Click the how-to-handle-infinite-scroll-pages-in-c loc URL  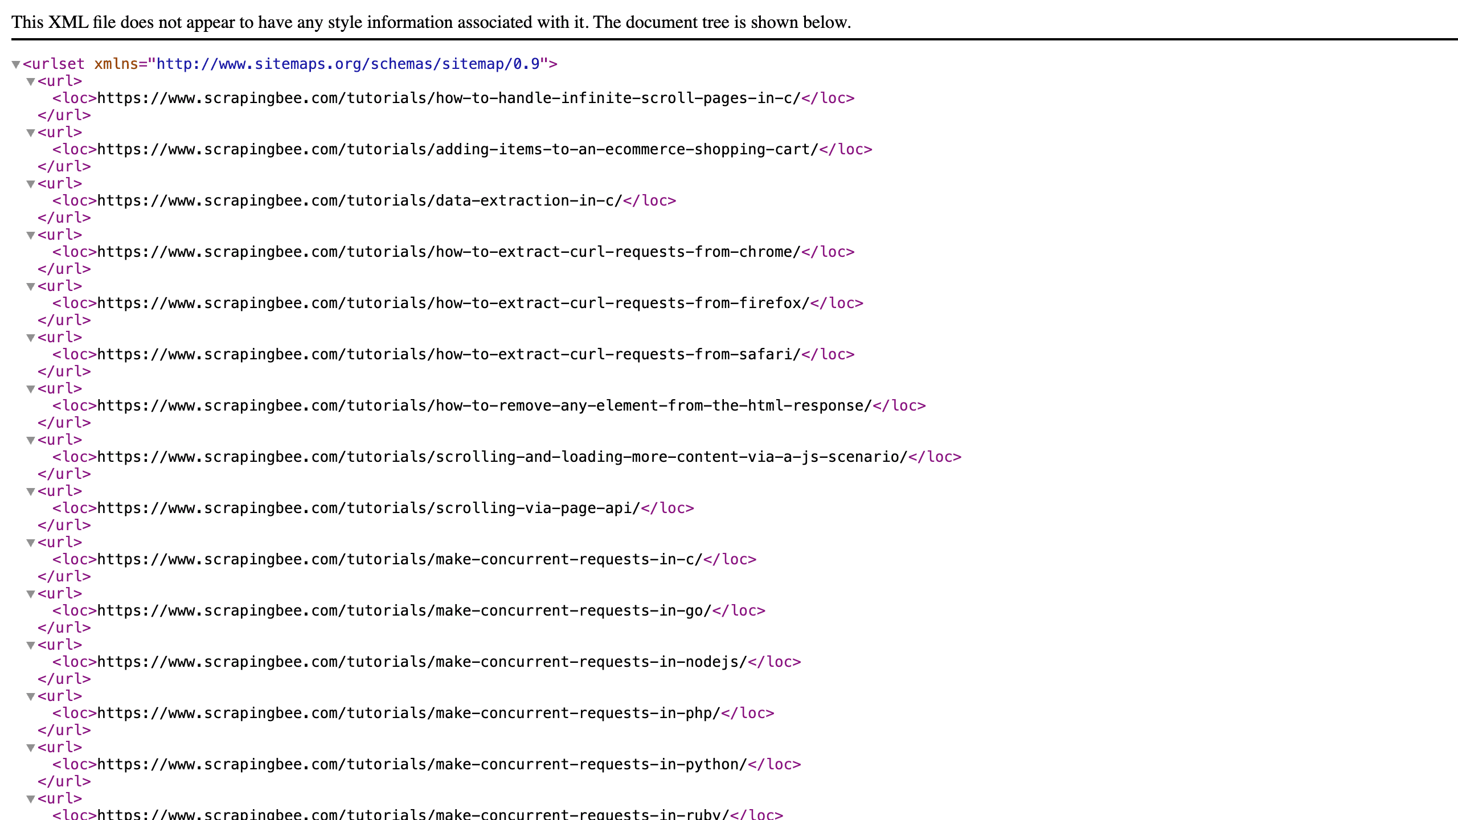coord(449,98)
